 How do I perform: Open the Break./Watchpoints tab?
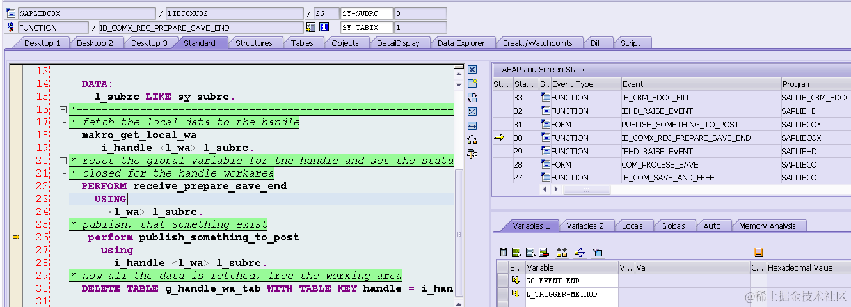click(537, 43)
